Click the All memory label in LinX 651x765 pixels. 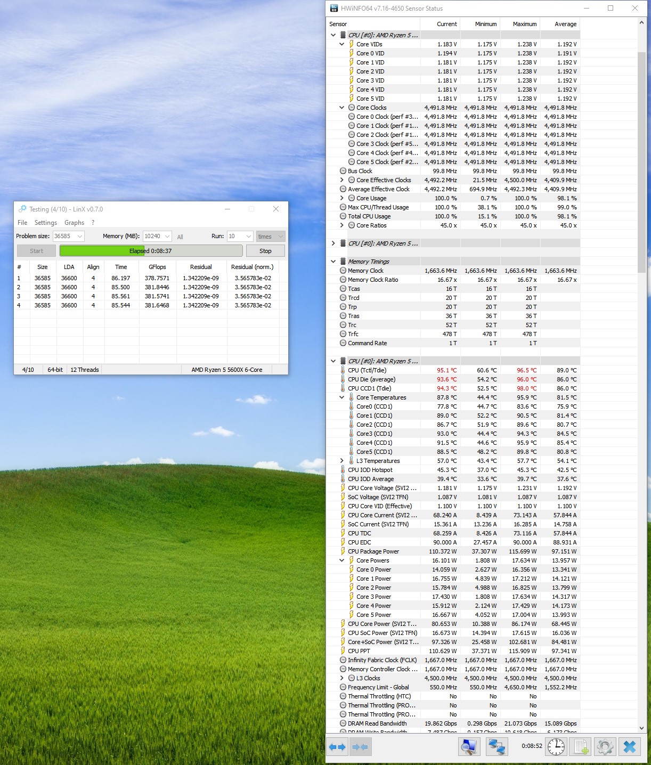180,237
